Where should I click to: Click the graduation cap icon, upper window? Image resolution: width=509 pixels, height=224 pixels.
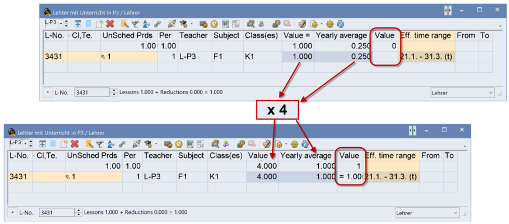[184, 24]
